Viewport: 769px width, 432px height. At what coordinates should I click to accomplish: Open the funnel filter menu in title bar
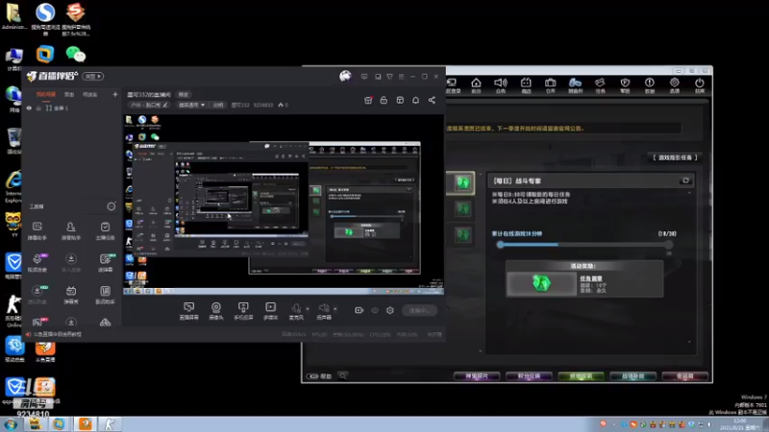389,77
